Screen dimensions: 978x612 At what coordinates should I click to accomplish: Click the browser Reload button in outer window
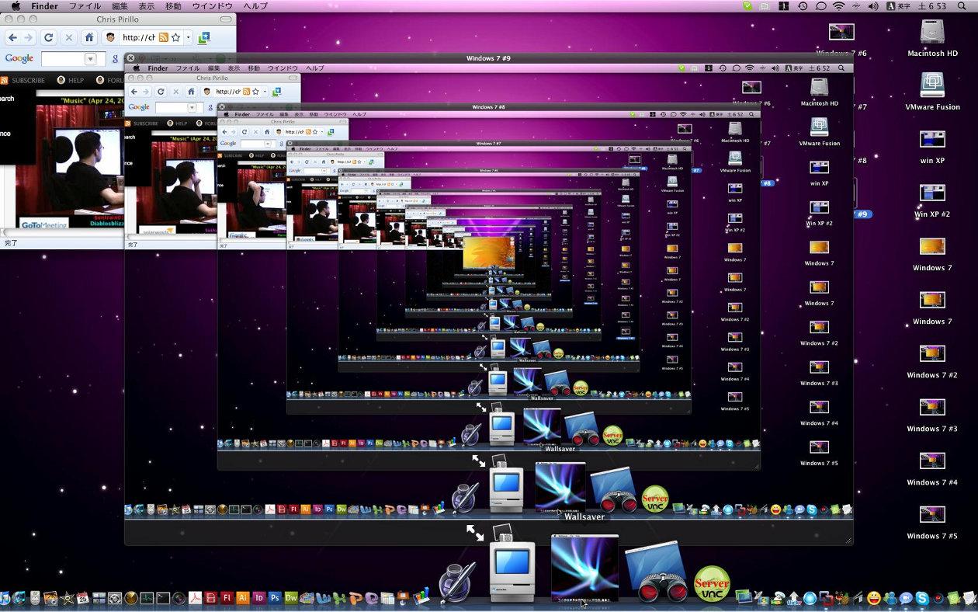click(x=48, y=37)
